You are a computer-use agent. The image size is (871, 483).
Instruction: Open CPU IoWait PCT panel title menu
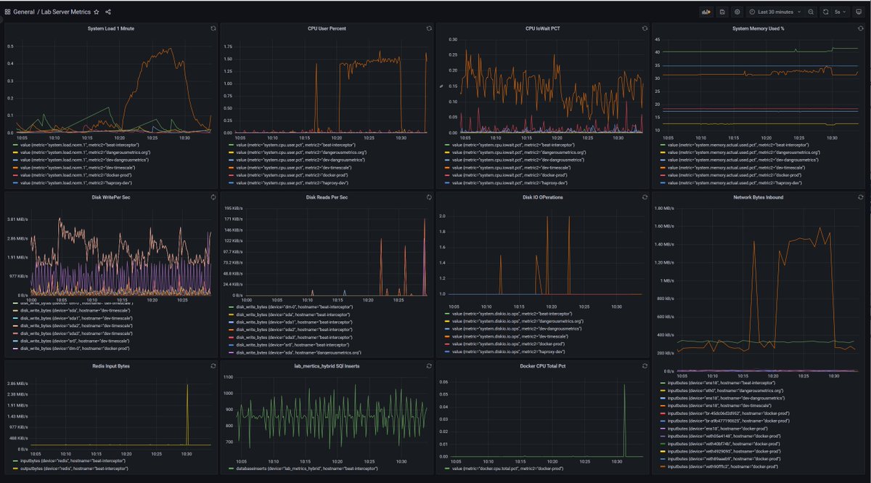543,28
